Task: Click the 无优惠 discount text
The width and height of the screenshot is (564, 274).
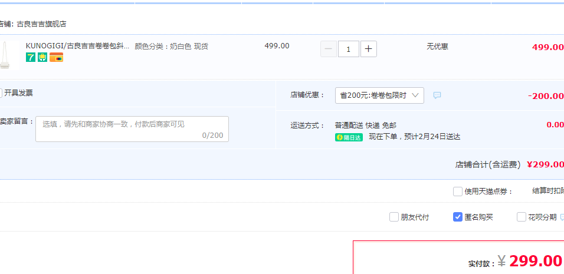Action: point(437,47)
